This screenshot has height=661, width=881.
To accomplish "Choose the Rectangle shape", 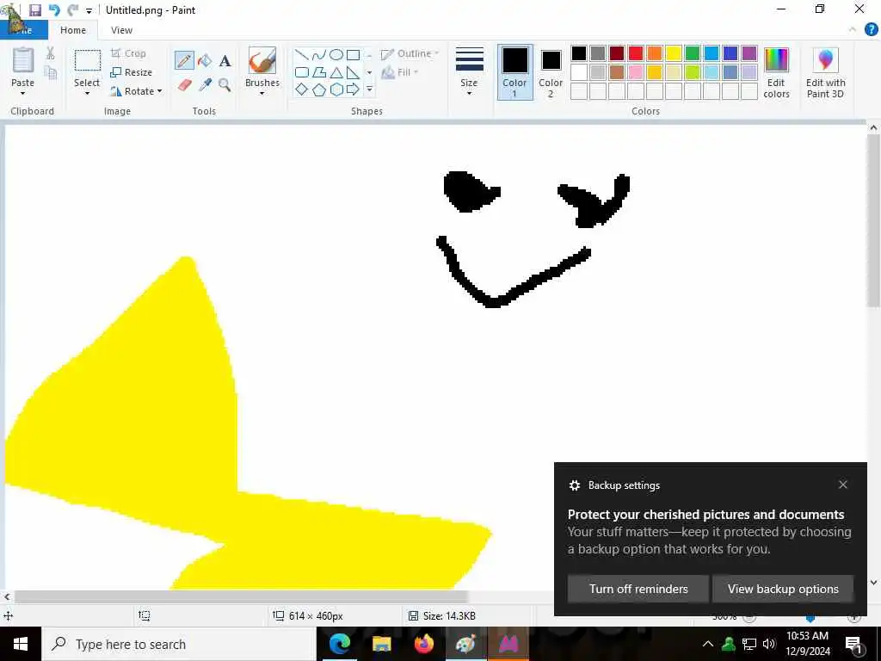I will pyautogui.click(x=353, y=54).
